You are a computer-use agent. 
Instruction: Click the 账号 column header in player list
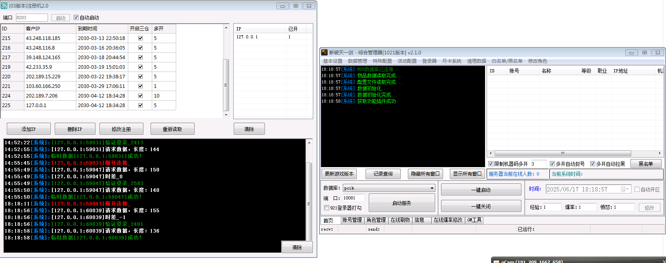[523, 71]
